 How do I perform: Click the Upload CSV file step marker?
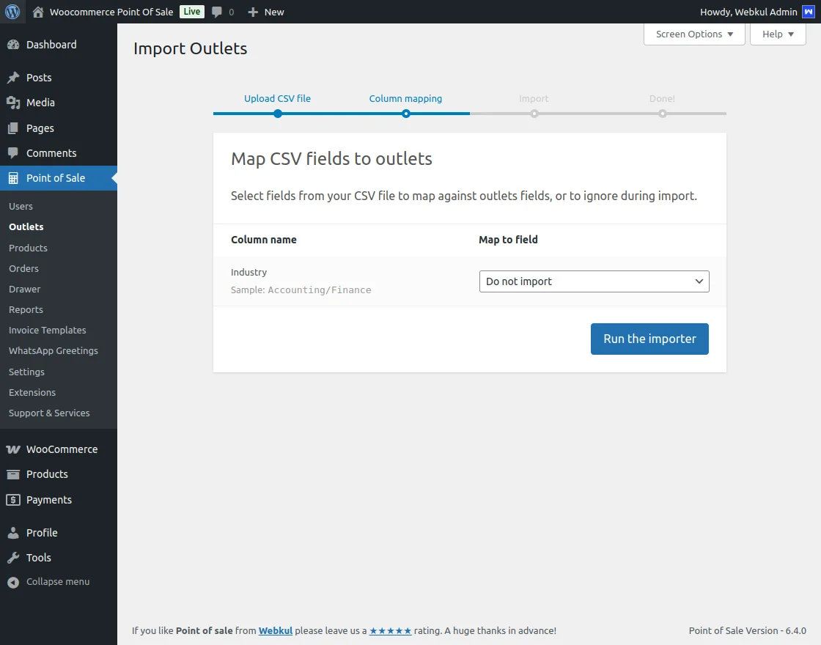point(277,113)
